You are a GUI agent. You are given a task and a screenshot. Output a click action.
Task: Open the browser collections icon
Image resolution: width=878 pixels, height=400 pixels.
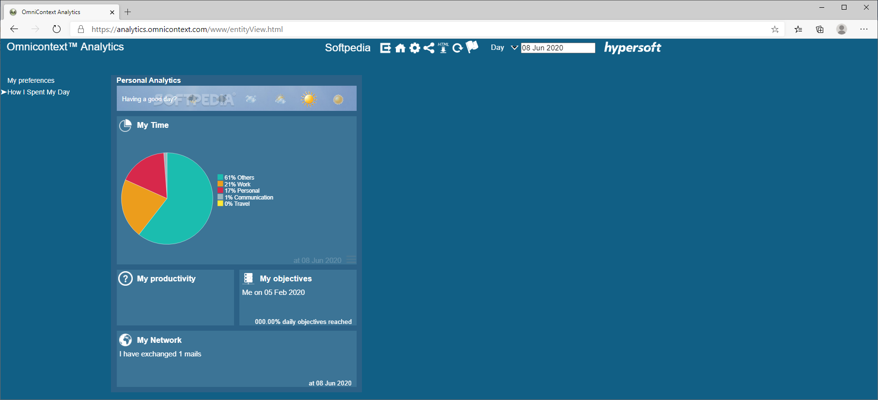click(820, 29)
